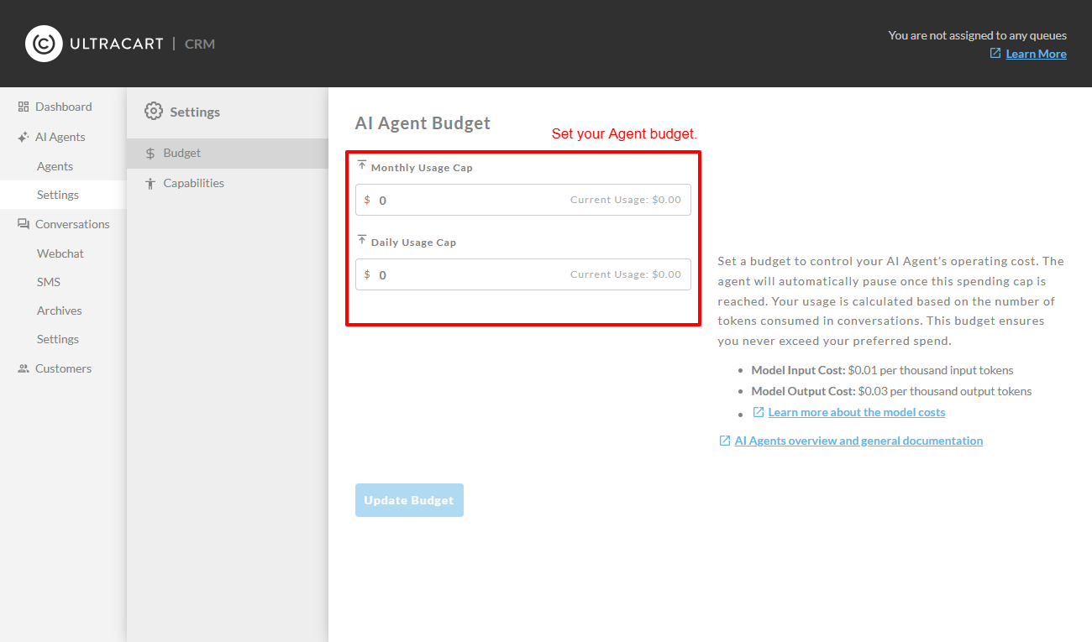
Task: Click the Budget dollar sign icon
Action: tap(150, 154)
